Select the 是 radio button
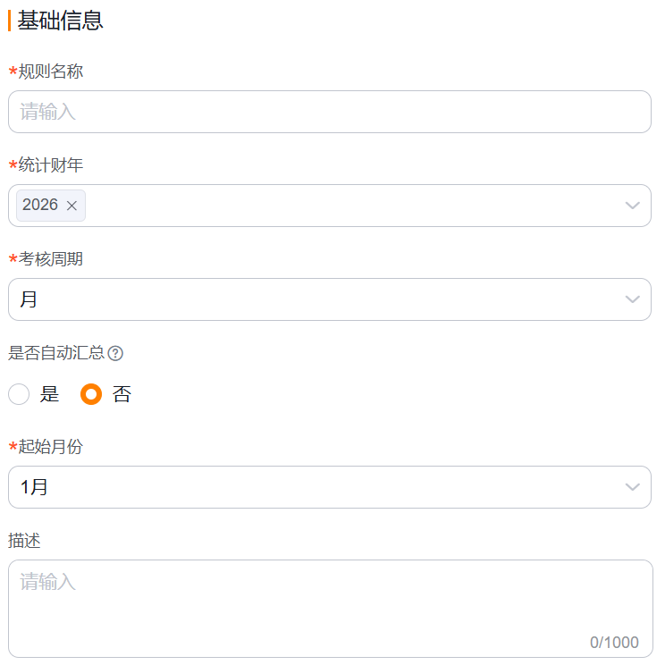The height and width of the screenshot is (665, 665). point(19,394)
